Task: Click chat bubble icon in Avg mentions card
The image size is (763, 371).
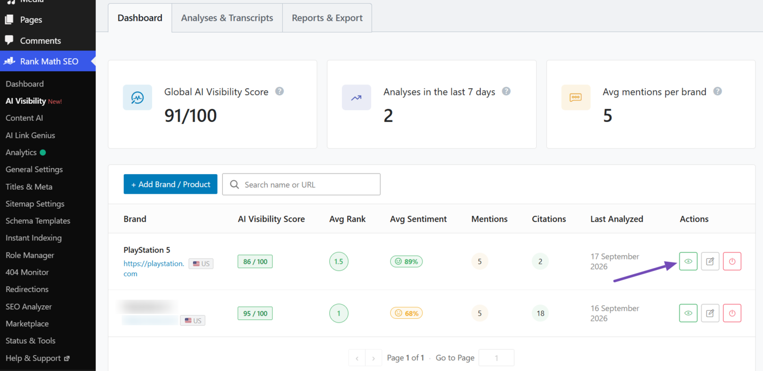Action: click(576, 98)
